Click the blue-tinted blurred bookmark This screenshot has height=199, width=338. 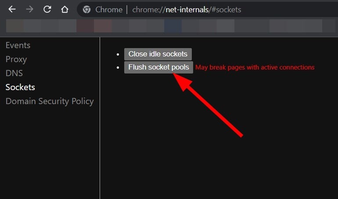point(173,26)
